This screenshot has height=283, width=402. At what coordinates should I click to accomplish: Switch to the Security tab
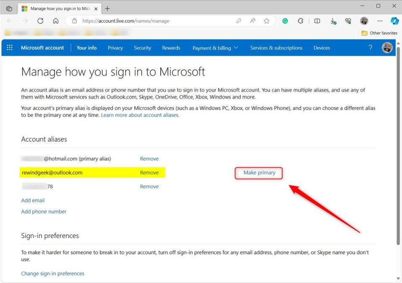click(143, 48)
